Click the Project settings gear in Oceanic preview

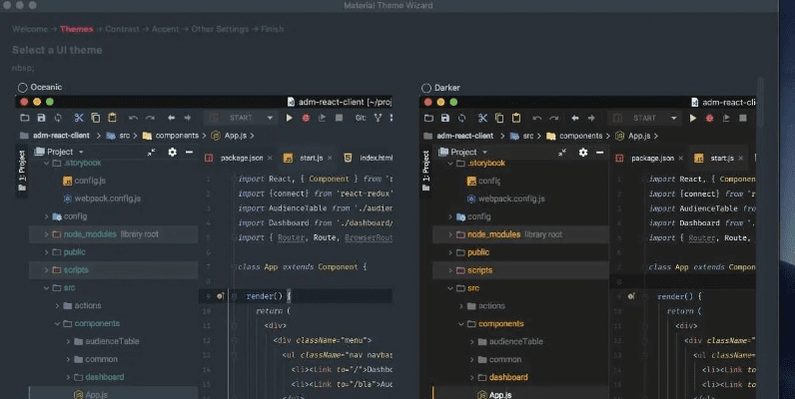click(x=172, y=153)
